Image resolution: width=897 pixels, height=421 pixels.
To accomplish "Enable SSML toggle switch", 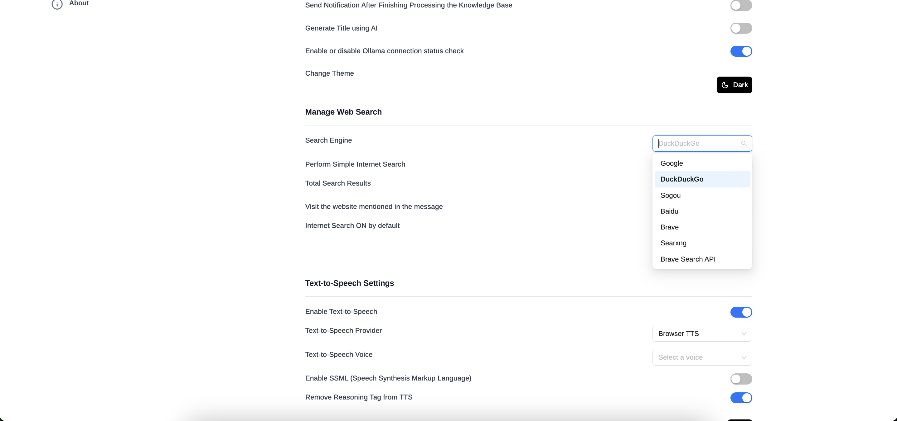I will pos(741,379).
